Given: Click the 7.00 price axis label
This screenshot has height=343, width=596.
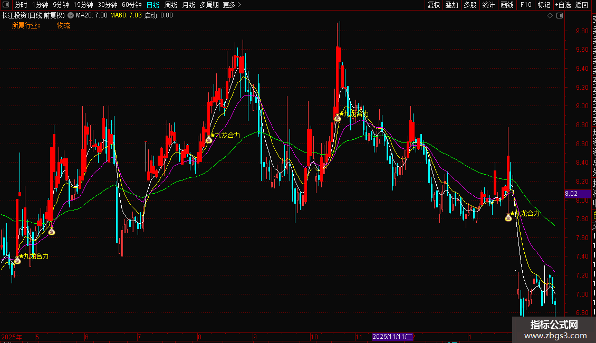Looking at the screenshot, I should click(x=582, y=294).
